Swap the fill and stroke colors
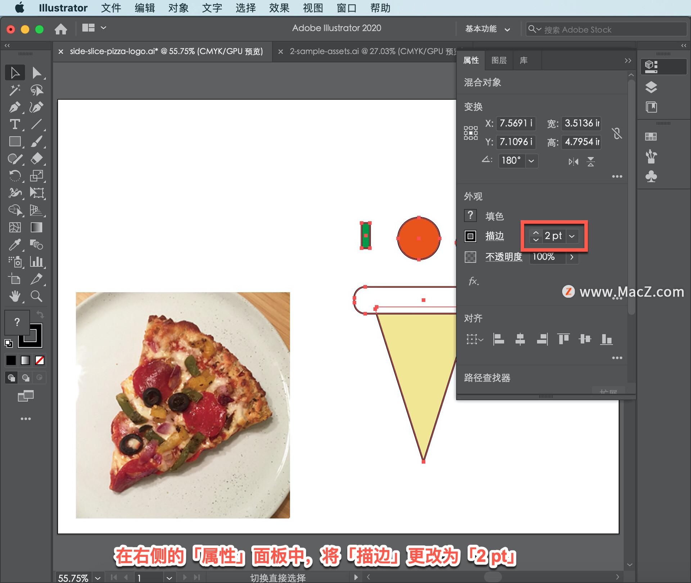This screenshot has width=691, height=583. tap(40, 315)
